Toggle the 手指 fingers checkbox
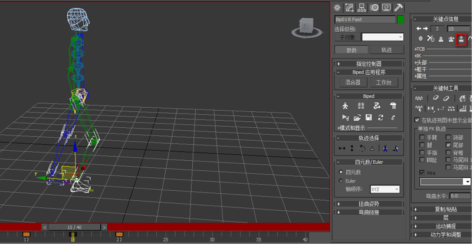 [x=422, y=153]
